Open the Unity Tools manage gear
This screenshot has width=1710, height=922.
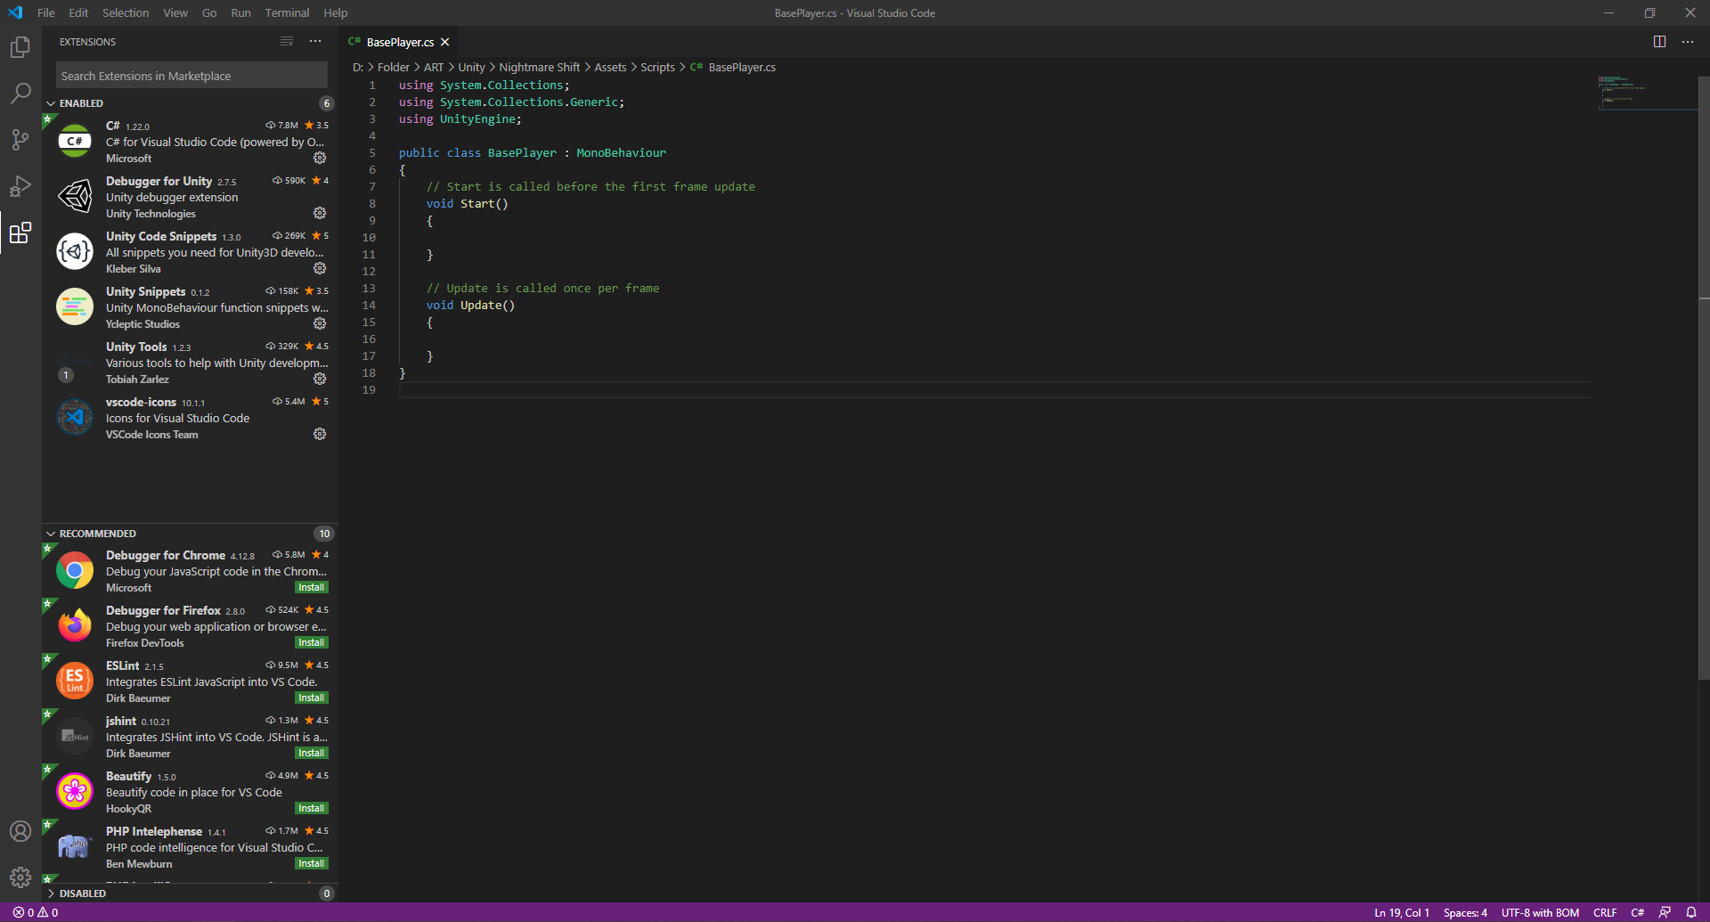coord(320,379)
